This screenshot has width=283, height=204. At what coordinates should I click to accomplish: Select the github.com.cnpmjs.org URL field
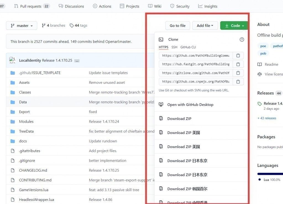[196, 82]
